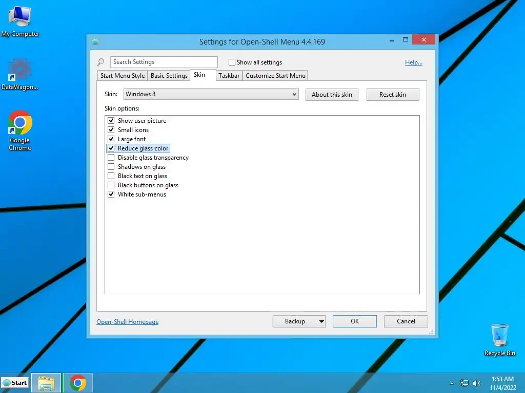Minimize the Open-Shell settings window
The width and height of the screenshot is (525, 393).
[x=392, y=40]
